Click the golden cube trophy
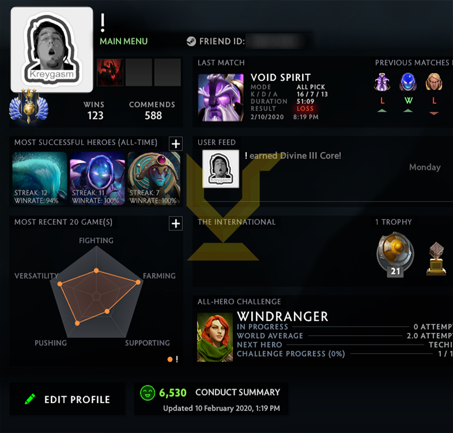The height and width of the screenshot is (433, 453). 436,258
